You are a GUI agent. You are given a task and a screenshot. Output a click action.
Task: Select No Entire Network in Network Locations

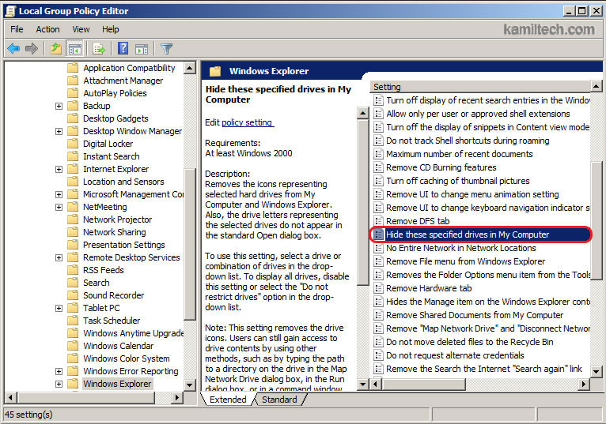460,248
